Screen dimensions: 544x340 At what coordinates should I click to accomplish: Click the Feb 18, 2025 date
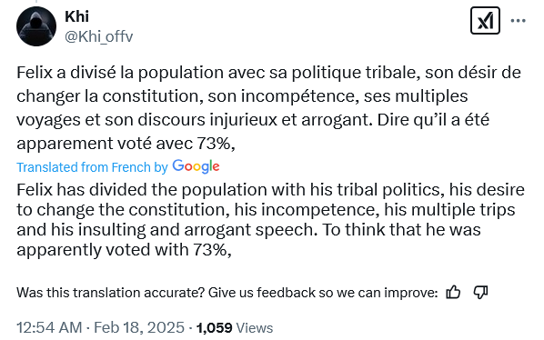139,327
